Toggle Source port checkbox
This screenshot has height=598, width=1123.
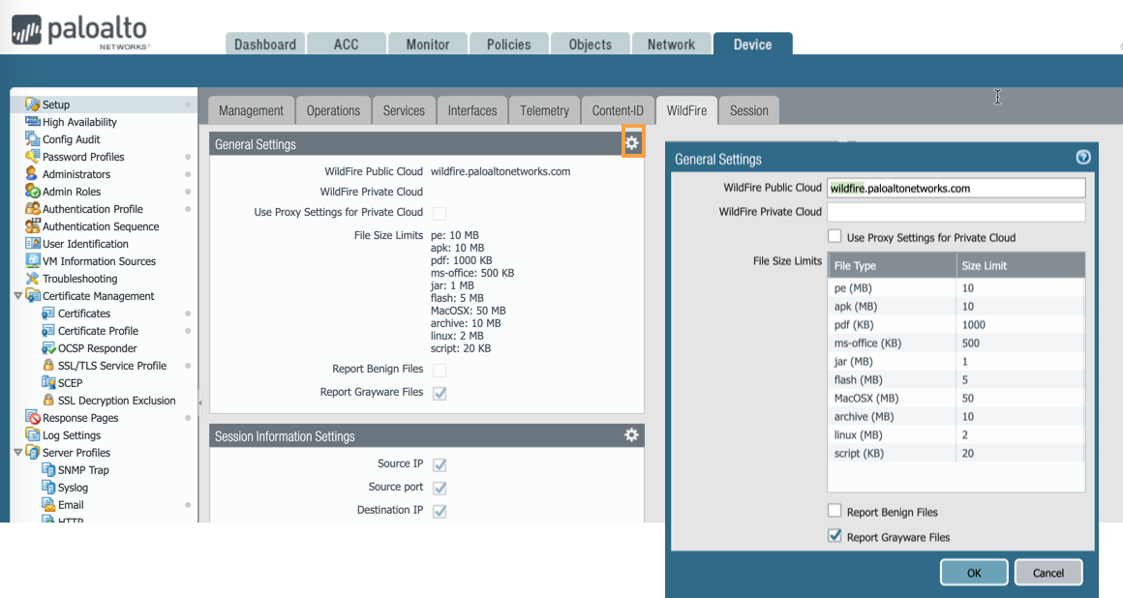(x=440, y=488)
